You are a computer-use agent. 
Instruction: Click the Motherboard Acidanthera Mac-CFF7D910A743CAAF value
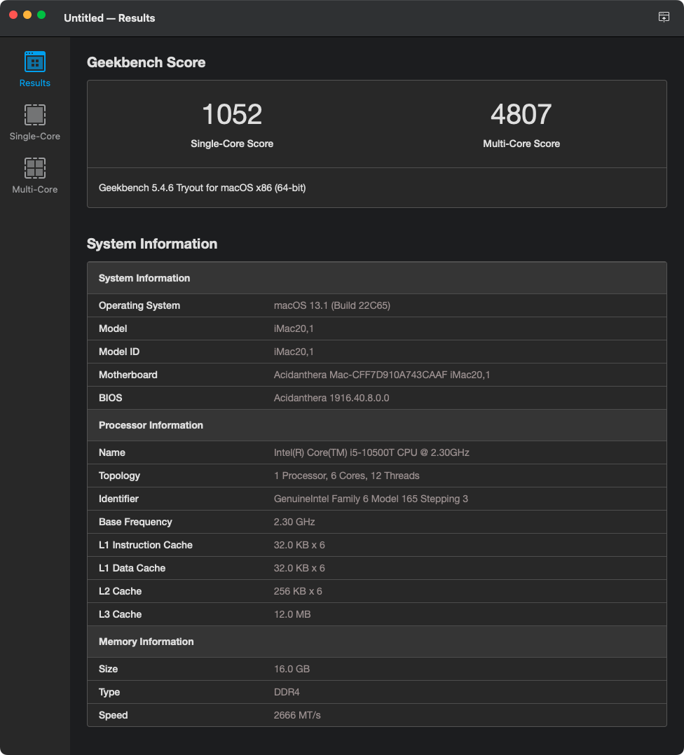pyautogui.click(x=382, y=375)
